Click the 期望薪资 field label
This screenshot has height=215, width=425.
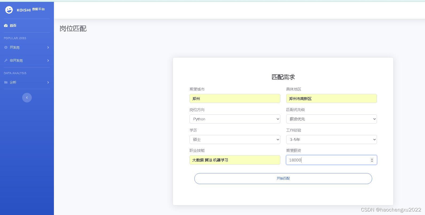click(x=294, y=150)
